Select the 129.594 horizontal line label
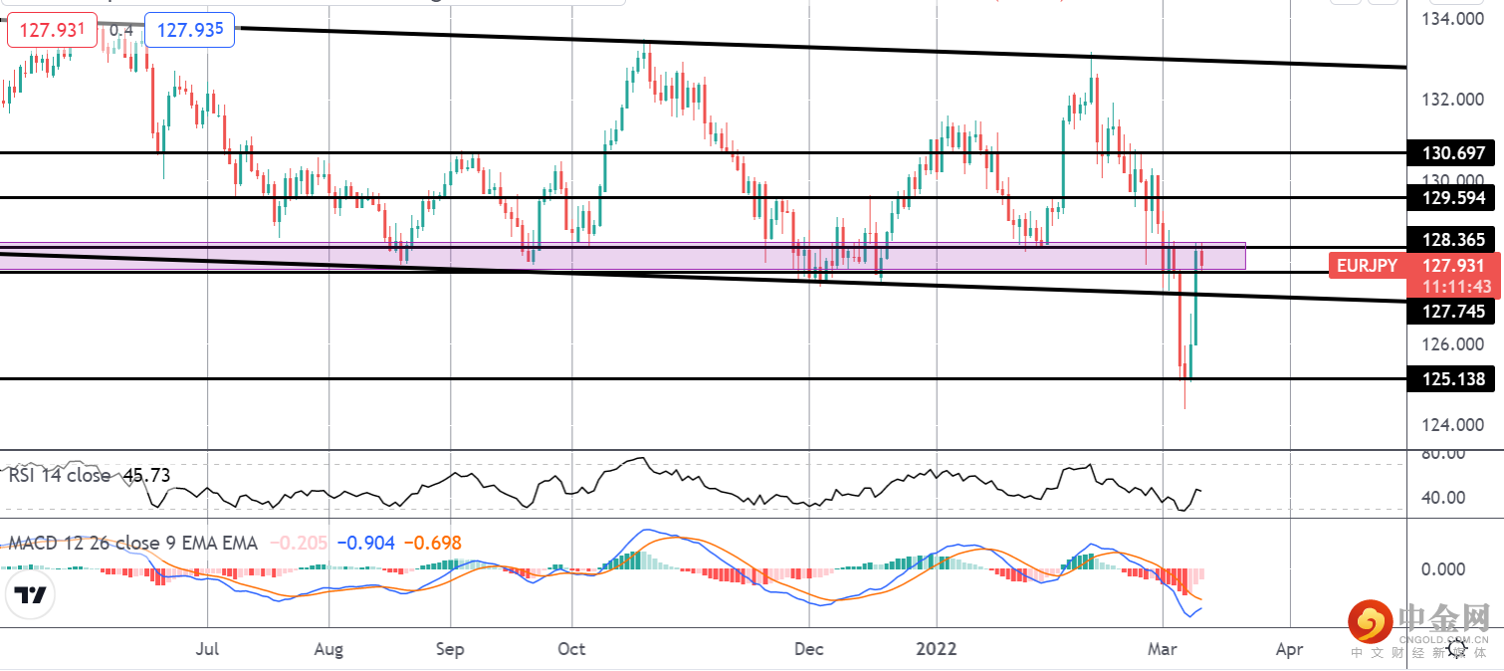 point(1453,198)
